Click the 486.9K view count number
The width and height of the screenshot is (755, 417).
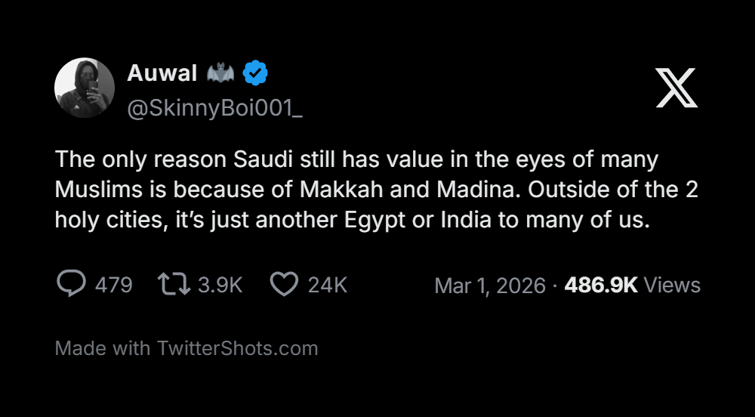(x=601, y=285)
